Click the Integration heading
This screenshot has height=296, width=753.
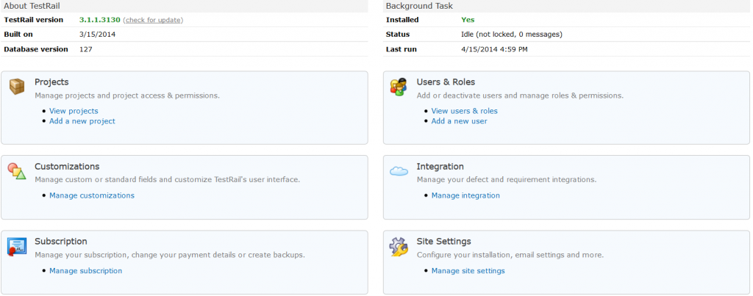[440, 167]
